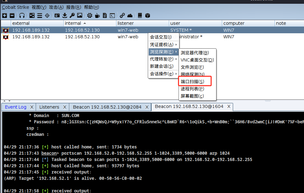The image size is (304, 193).
Task: Sort by the computer column header
Action: (248, 23)
